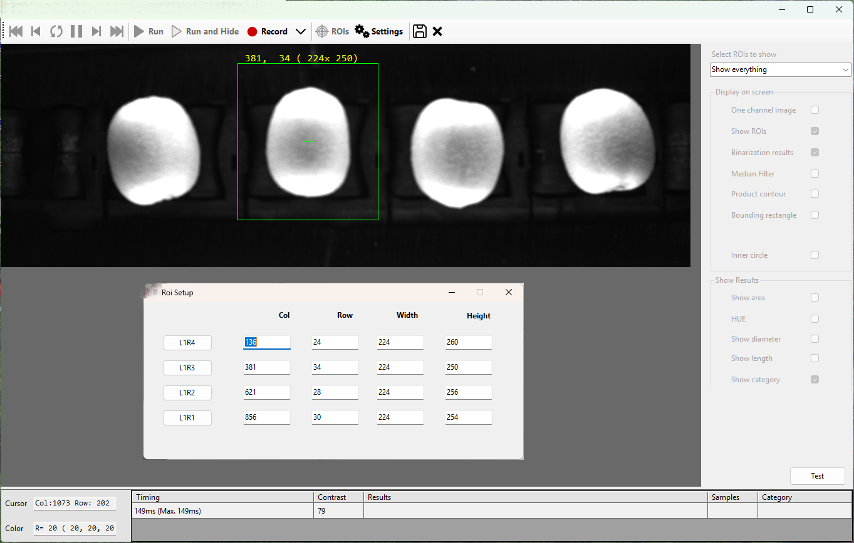The image size is (854, 543).
Task: Minimize the Roi Setup dialog
Action: (451, 292)
